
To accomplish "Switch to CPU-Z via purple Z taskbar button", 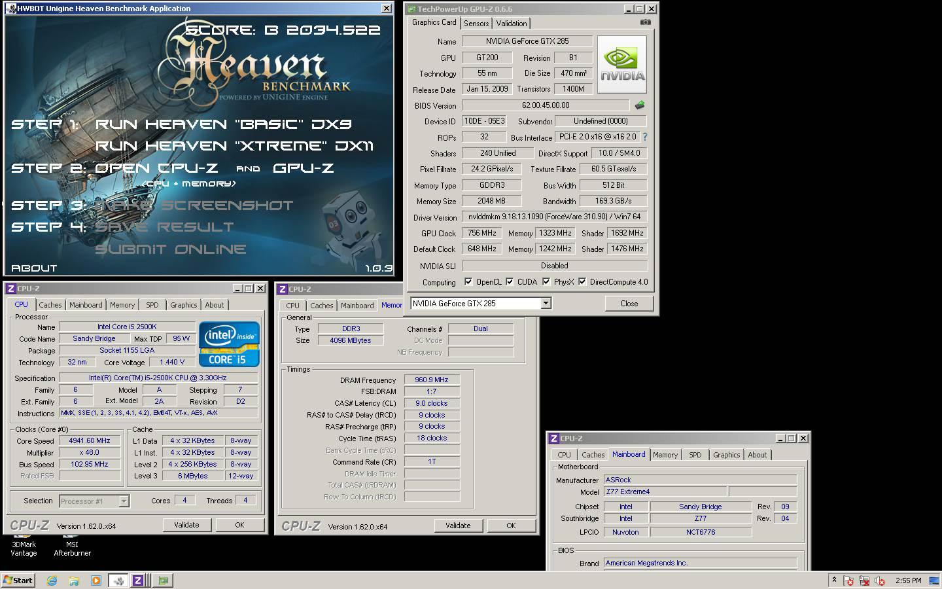I will click(x=139, y=580).
